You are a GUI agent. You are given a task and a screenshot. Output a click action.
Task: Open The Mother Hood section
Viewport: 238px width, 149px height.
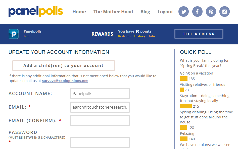click(113, 12)
